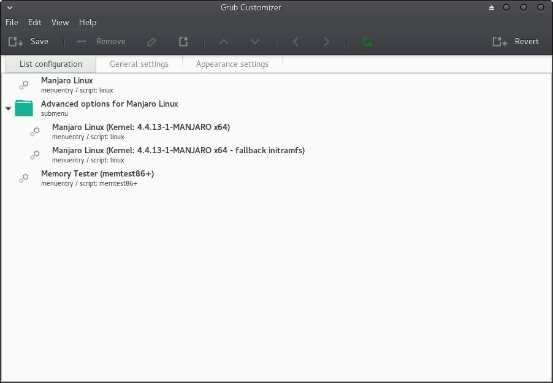Collapse the Advanced options for Manjaro Linux submenu
The image size is (553, 383).
point(9,108)
